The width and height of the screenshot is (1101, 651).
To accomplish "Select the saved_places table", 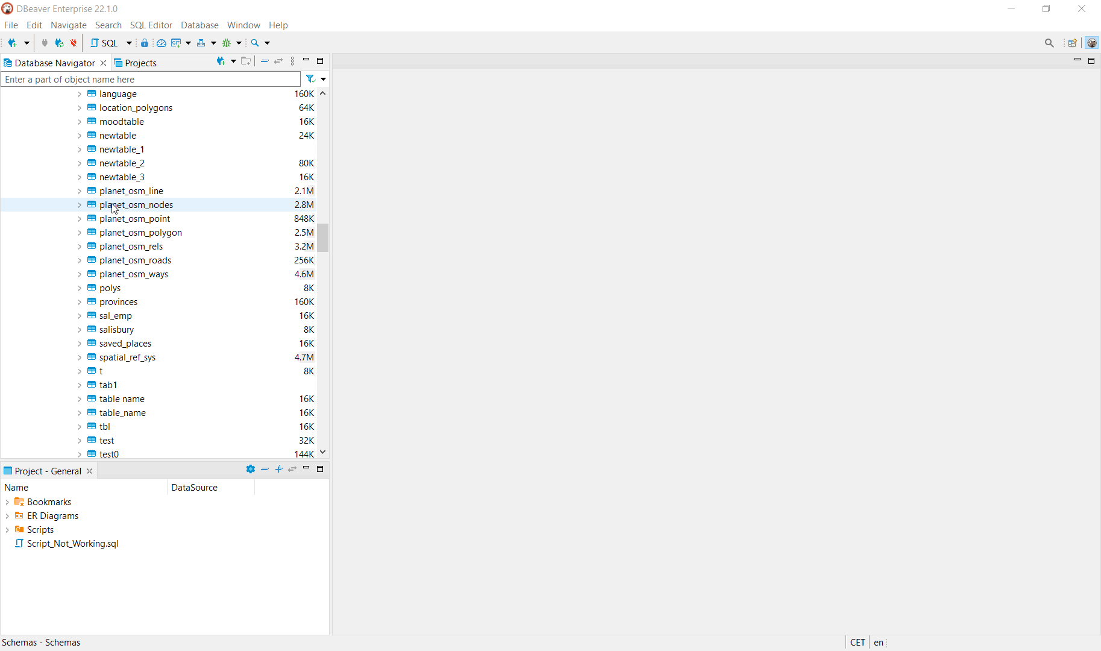I will (x=125, y=344).
